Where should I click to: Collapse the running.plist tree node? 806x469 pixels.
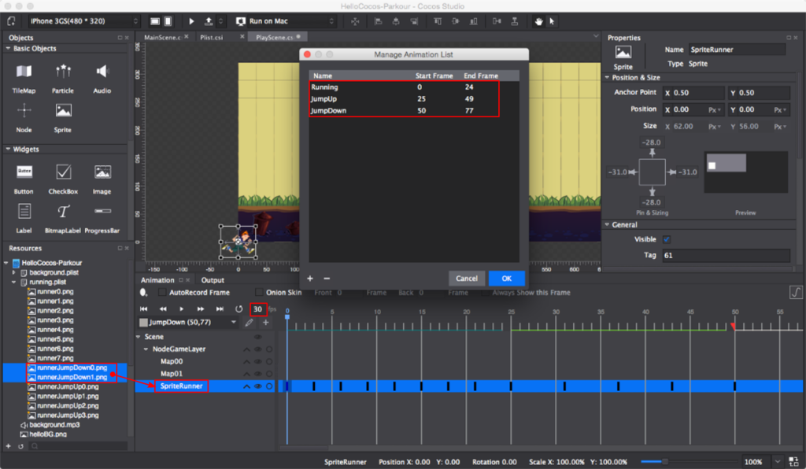pos(14,282)
